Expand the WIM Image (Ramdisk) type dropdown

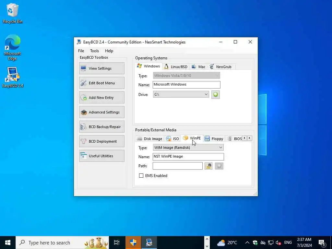click(188, 148)
